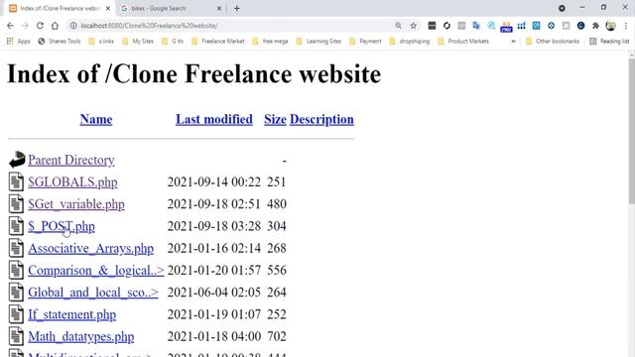Close the Index of /Clone Freelance tab
The image size is (635, 357).
pyautogui.click(x=108, y=8)
